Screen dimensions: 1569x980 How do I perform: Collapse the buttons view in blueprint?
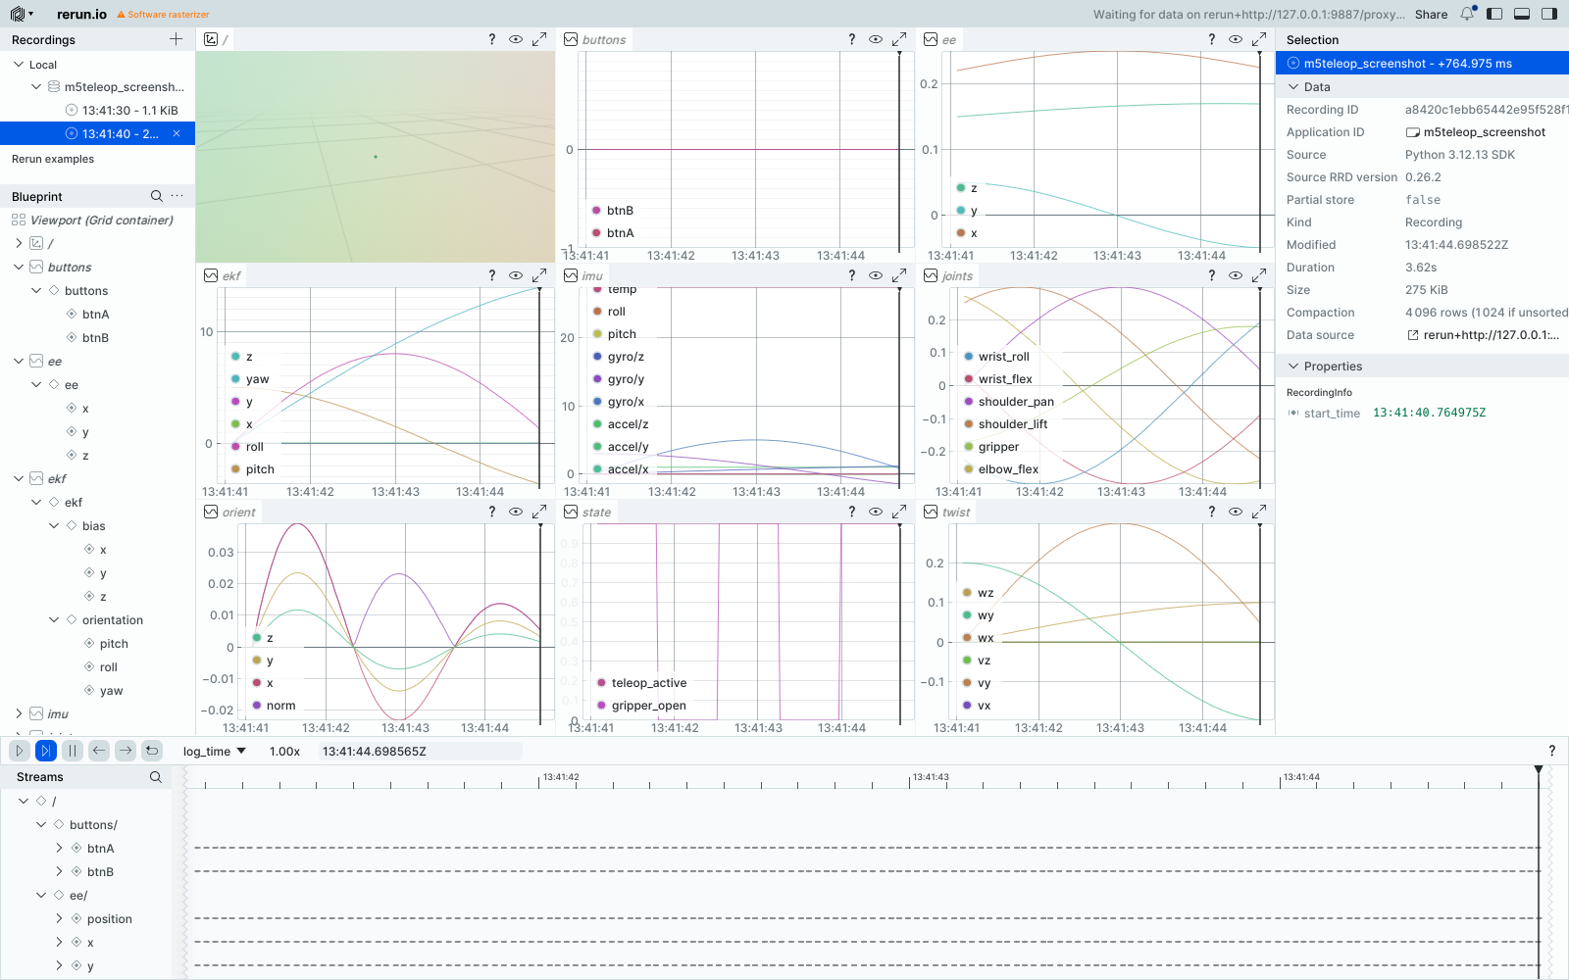point(19,267)
